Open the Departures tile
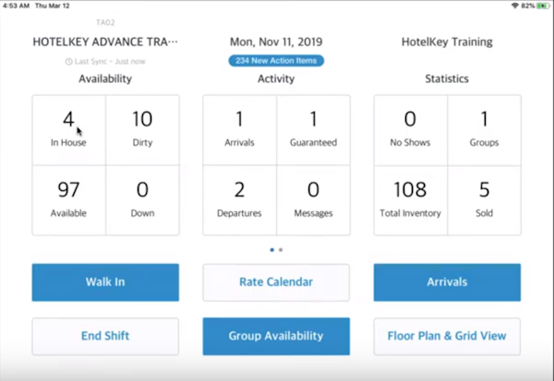This screenshot has height=381, width=554. (239, 199)
